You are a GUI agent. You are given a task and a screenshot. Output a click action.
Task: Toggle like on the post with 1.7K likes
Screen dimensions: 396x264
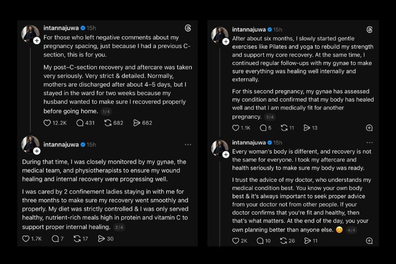[27, 239]
